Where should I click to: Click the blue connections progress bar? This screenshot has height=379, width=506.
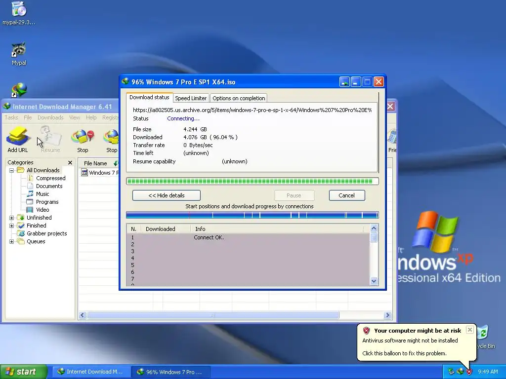coord(253,215)
